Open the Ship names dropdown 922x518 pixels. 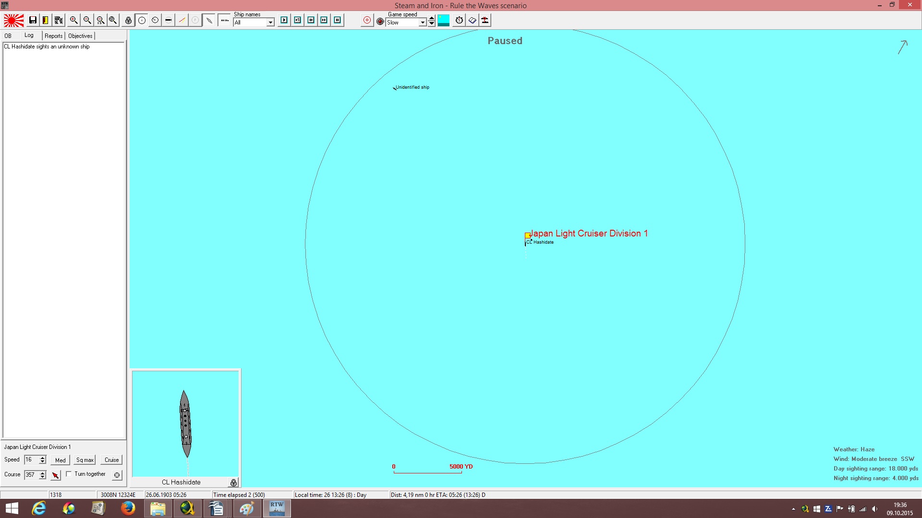click(270, 23)
